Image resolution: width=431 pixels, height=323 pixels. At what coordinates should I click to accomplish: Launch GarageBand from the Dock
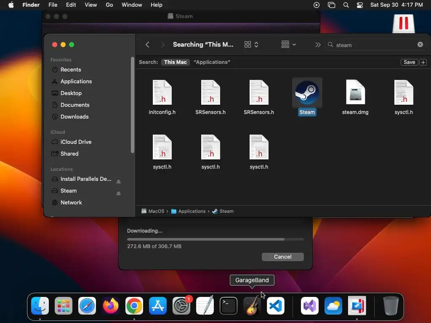[x=252, y=305]
